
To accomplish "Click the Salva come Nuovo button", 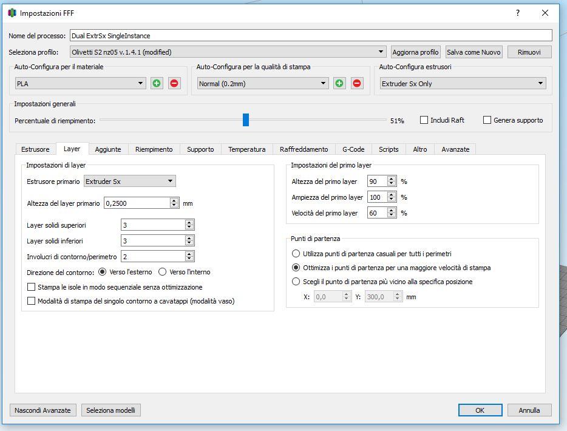I will (x=474, y=52).
